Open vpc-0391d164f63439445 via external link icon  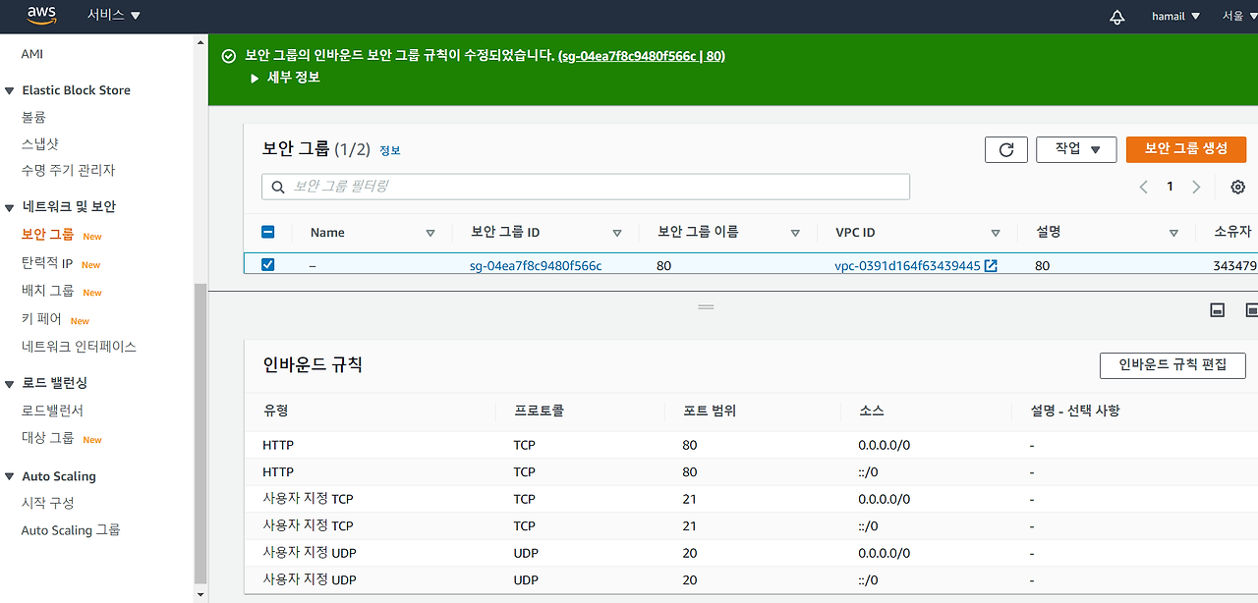(990, 264)
